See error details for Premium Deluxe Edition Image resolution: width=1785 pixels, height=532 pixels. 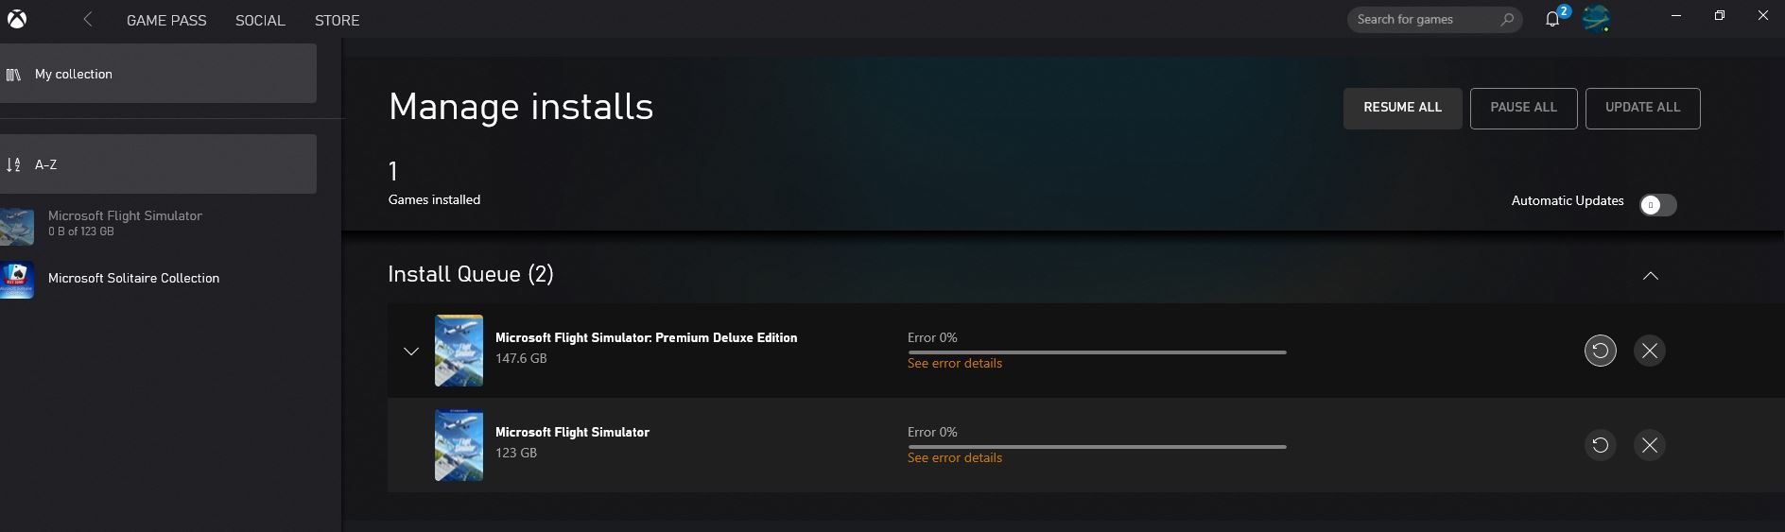point(954,363)
